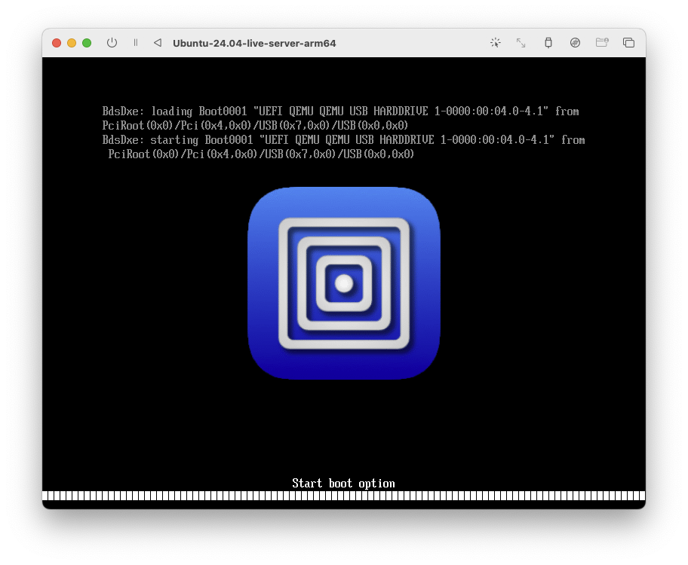
Task: Close the UTM window
Action: click(57, 43)
